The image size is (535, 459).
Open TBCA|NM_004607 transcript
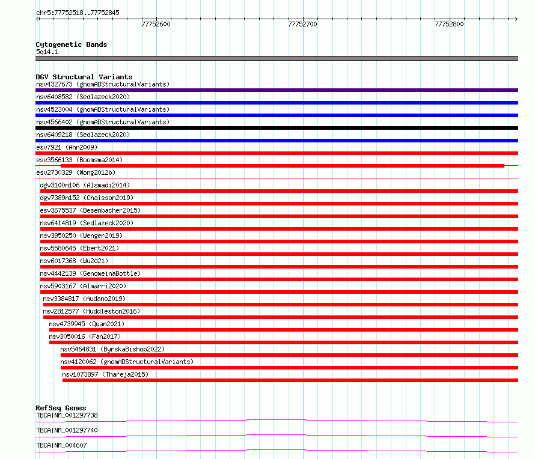pos(61,445)
